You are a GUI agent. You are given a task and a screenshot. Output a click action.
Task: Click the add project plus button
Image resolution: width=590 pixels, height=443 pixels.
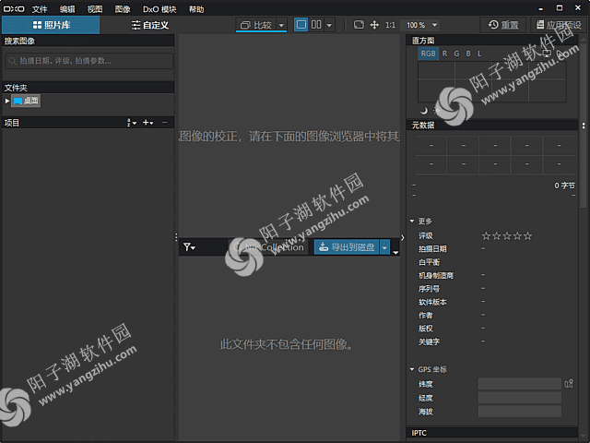click(147, 123)
